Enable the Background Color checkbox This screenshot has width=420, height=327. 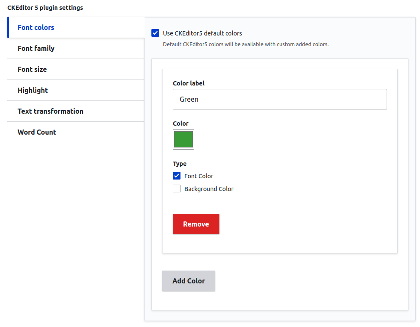coord(177,189)
